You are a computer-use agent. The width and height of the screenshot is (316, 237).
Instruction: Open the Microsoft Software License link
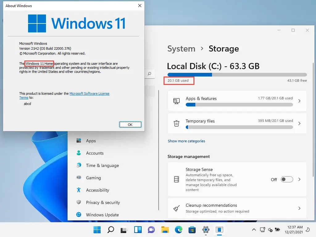[89, 94]
